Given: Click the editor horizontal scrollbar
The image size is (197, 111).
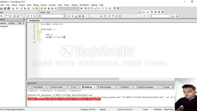Looking at the screenshot, I should 74,79.
